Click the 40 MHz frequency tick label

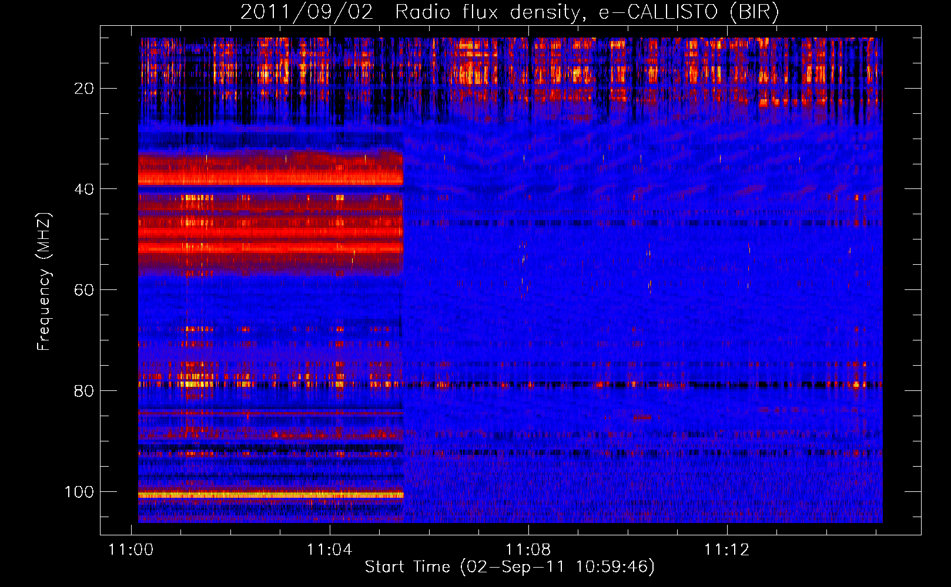[84, 189]
